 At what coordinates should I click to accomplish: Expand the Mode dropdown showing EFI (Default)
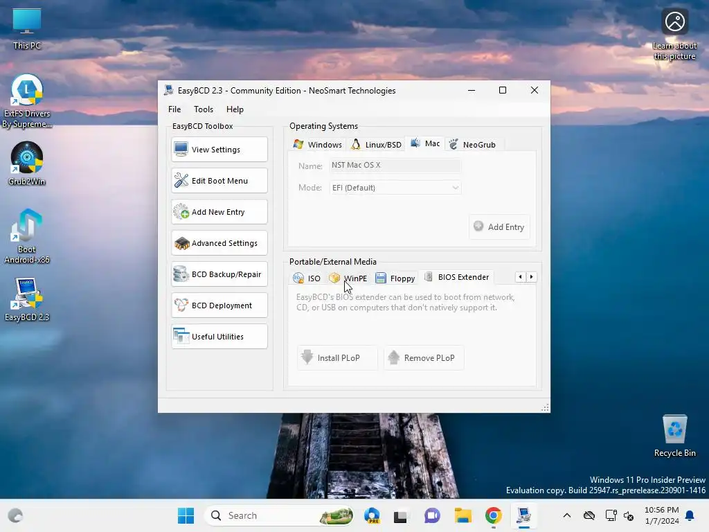[395, 188]
